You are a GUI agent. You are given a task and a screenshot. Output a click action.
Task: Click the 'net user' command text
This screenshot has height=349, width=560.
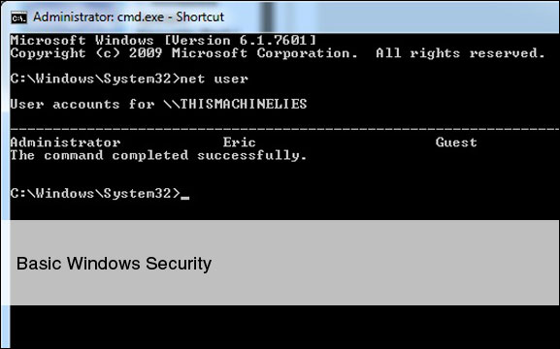coord(214,79)
